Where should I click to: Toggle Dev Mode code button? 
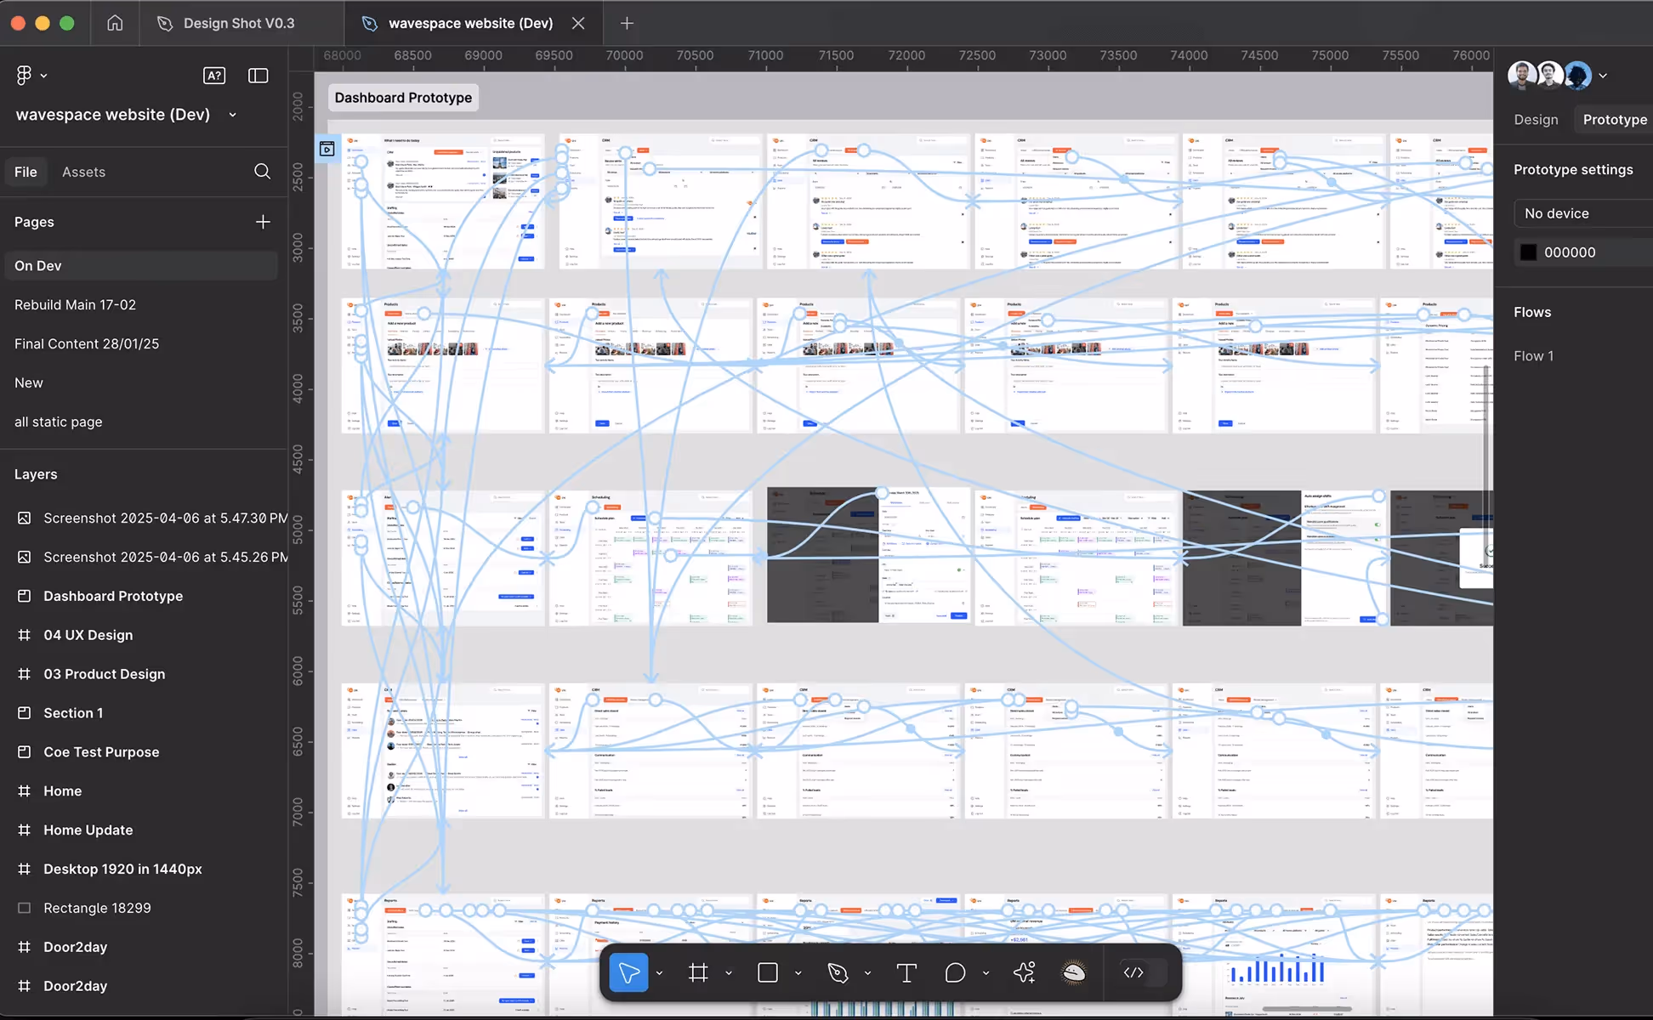pos(1133,972)
